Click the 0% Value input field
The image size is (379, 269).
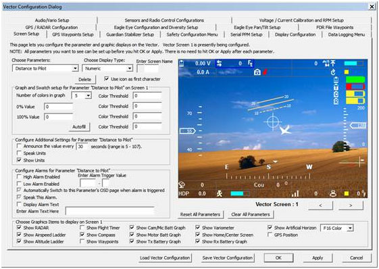coord(59,107)
